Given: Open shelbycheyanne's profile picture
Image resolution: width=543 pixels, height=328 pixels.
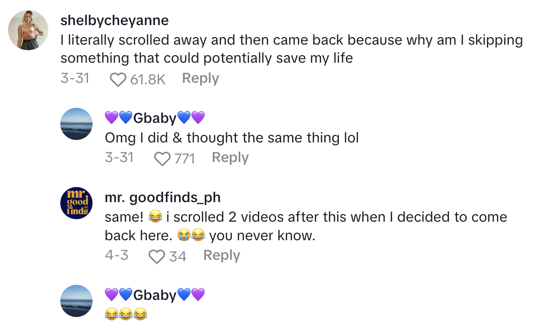Looking at the screenshot, I should point(28,30).
